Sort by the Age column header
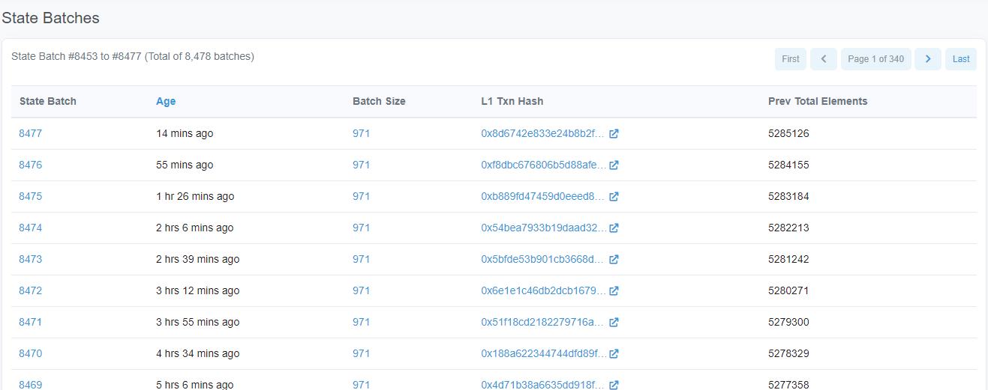This screenshot has width=988, height=390. 166,101
